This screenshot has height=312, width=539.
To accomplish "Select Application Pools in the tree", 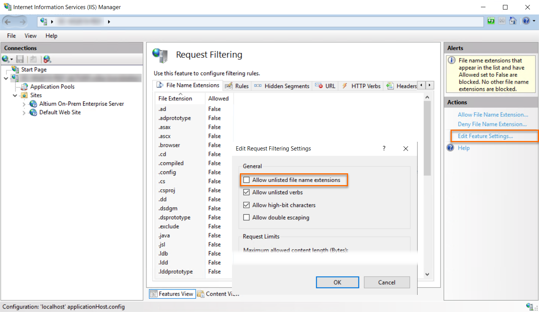I will tap(52, 87).
